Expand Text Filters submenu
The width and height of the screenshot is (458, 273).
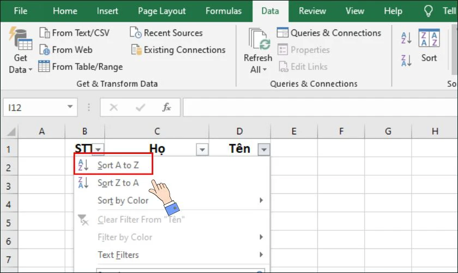click(x=261, y=254)
